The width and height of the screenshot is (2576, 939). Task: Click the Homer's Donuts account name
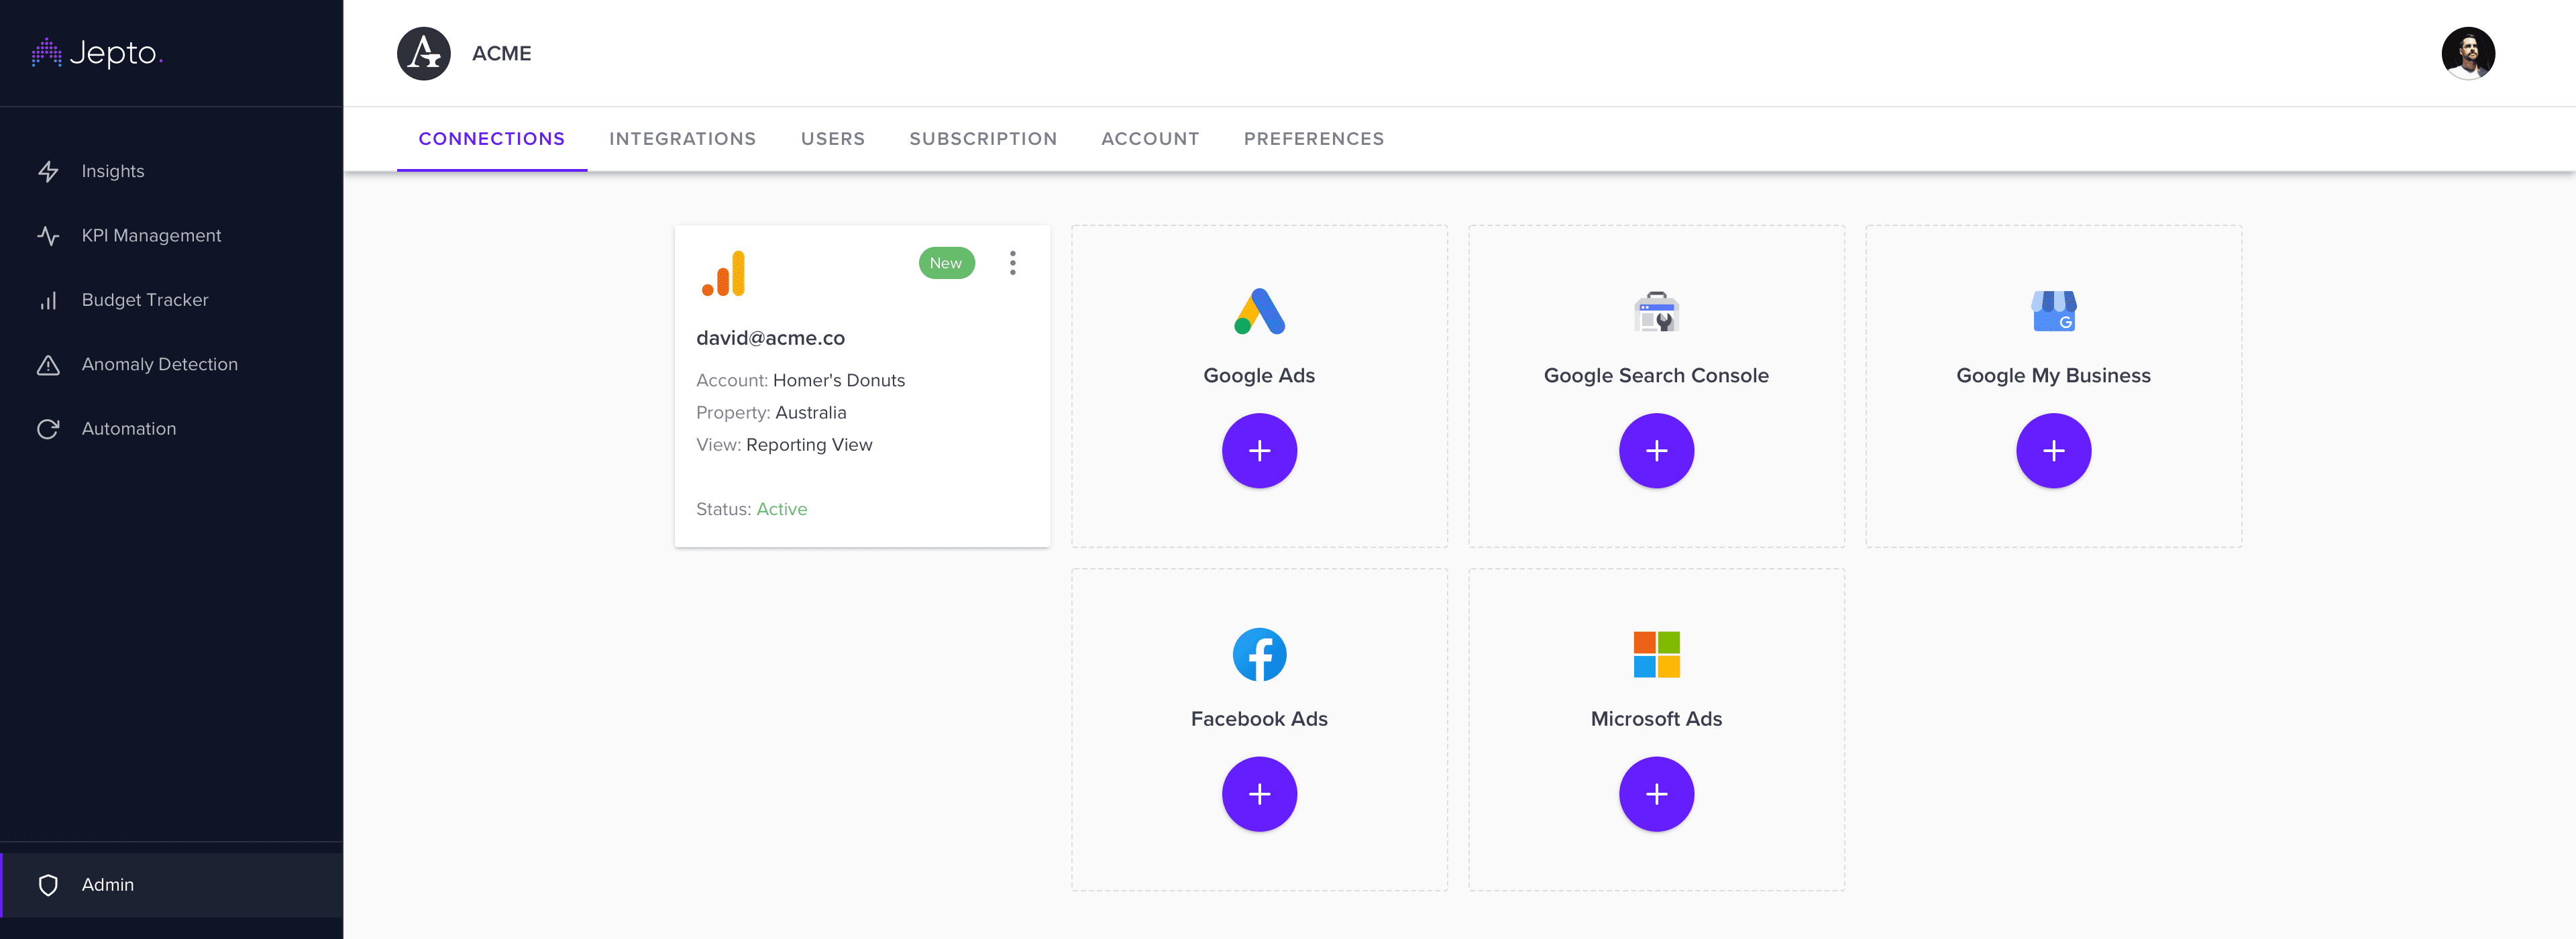(839, 381)
